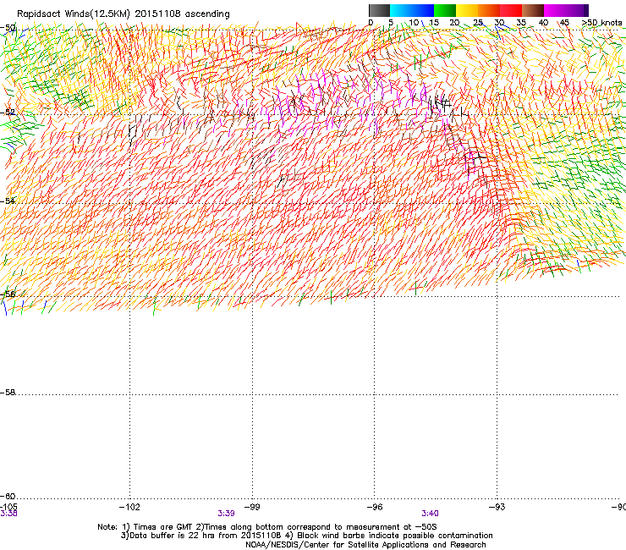Click the 3:38 time marker
This screenshot has height=550, width=626.
coord(8,514)
